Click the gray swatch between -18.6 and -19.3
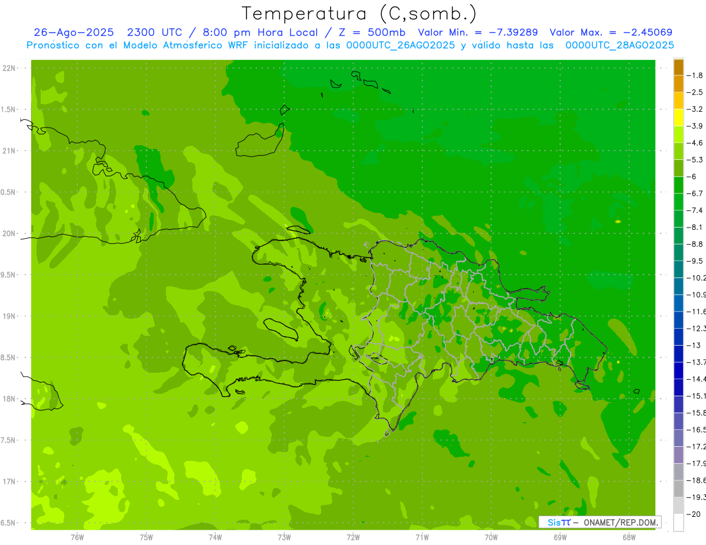The width and height of the screenshot is (706, 545). 678,489
